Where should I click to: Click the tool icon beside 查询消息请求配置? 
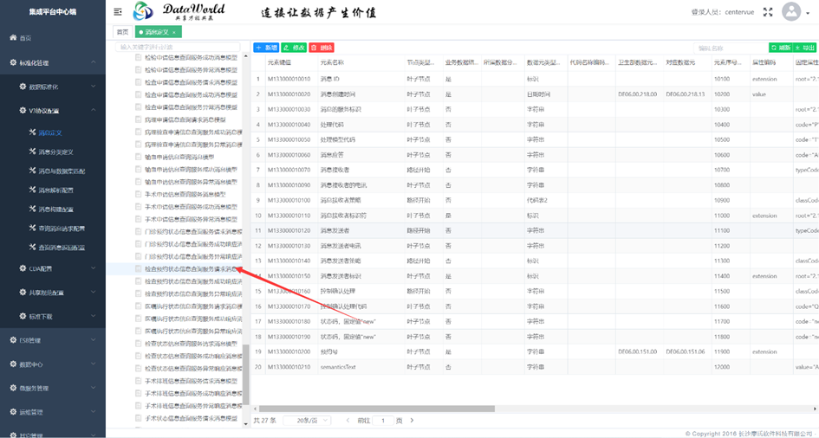tap(32, 228)
